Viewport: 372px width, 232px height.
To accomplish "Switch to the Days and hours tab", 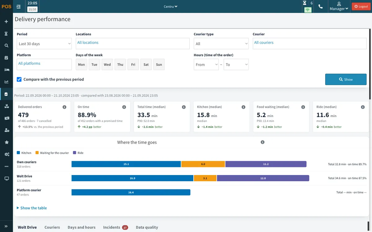I will tap(82, 227).
